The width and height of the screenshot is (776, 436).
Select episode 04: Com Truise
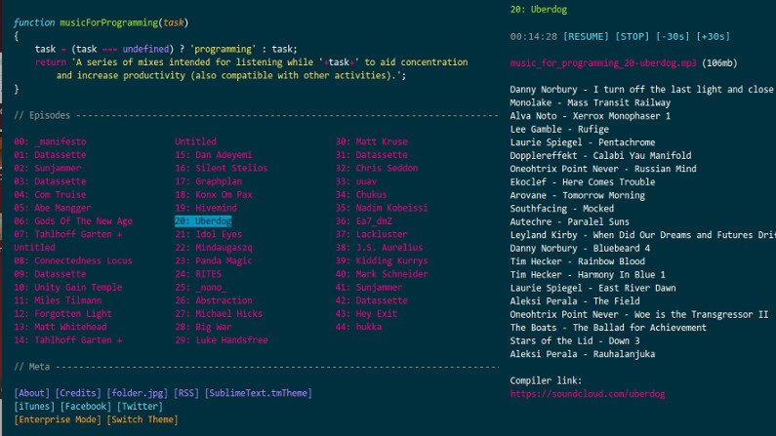[50, 195]
